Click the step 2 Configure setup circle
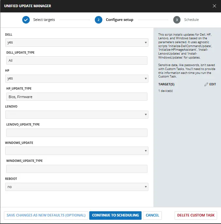The image size is (221, 224). pyautogui.click(x=98, y=20)
